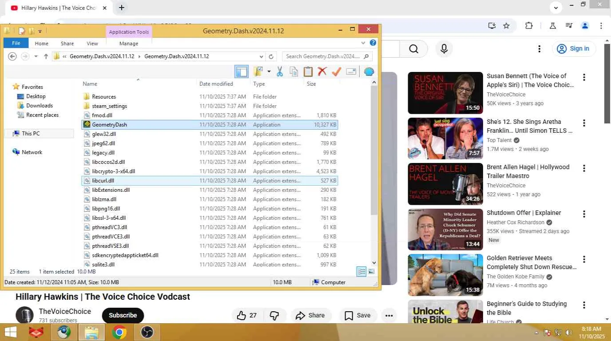Bookmark this page with the star icon
This screenshot has height=341, width=611.
coord(506,26)
